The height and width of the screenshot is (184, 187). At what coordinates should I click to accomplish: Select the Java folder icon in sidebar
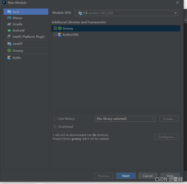[9, 11]
